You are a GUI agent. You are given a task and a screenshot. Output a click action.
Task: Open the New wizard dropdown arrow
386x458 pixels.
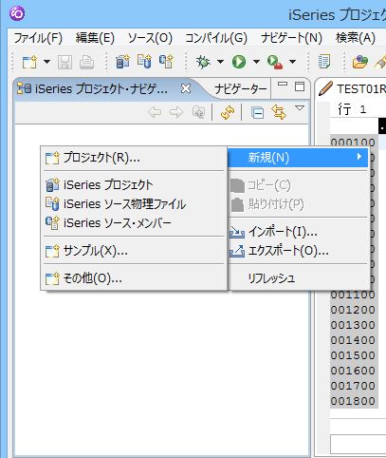(46, 62)
